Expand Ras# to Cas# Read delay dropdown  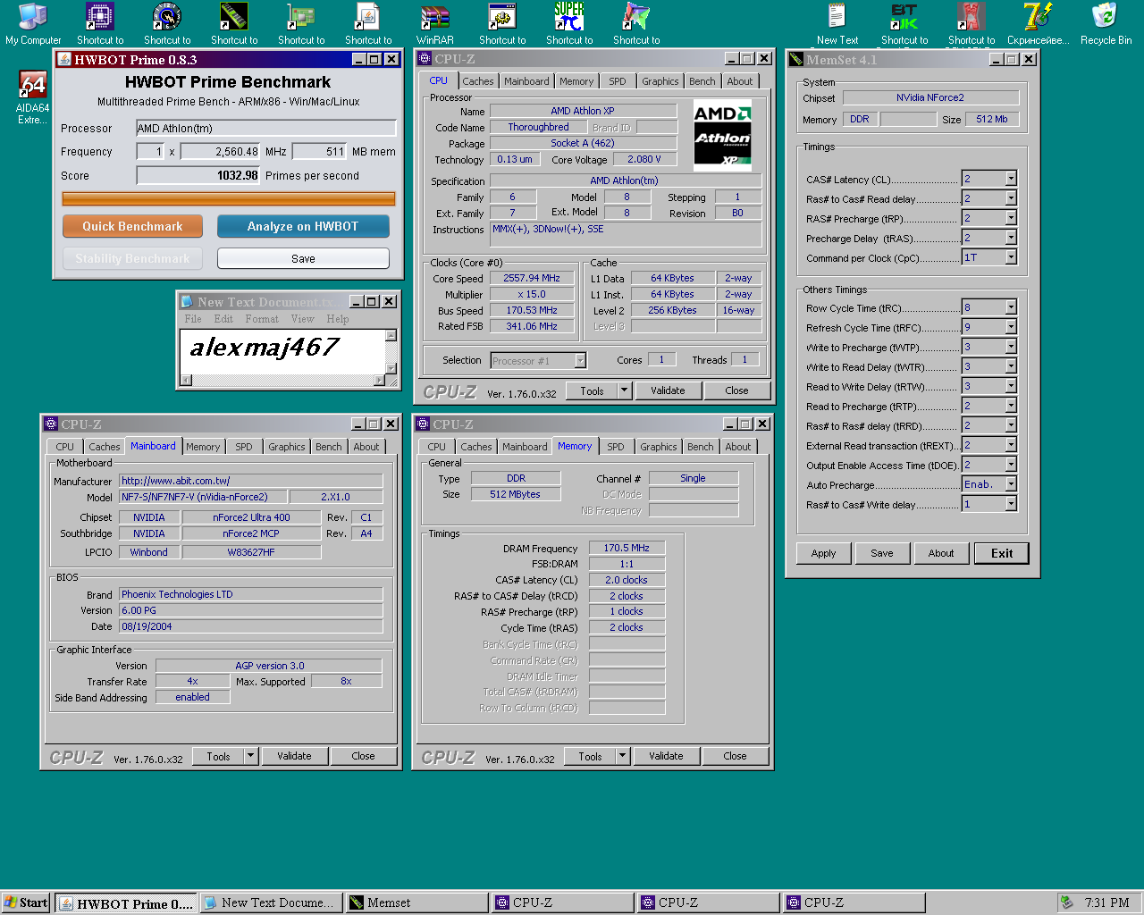(1011, 198)
